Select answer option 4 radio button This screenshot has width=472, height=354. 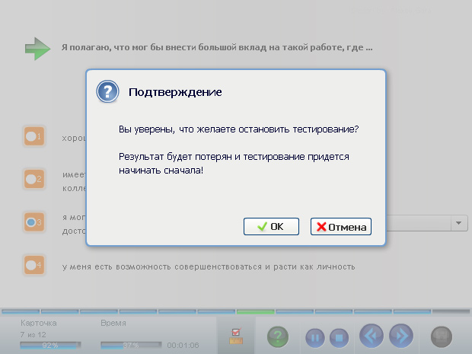pos(34,265)
